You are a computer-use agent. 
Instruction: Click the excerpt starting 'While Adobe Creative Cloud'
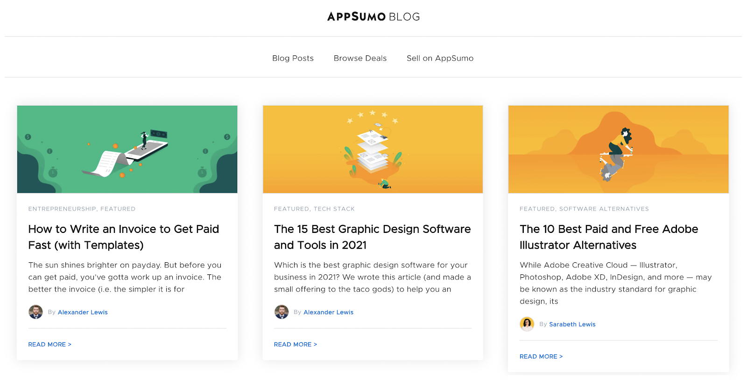[x=616, y=283]
